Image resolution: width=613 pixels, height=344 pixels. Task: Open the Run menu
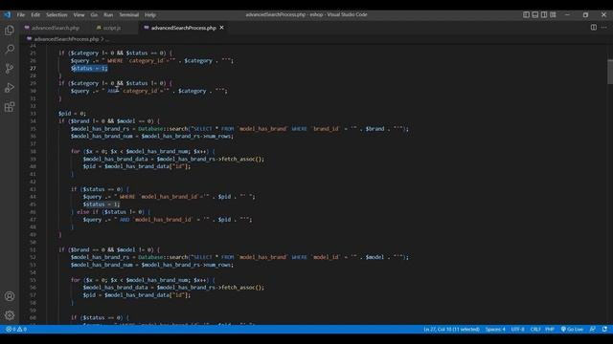(x=108, y=15)
